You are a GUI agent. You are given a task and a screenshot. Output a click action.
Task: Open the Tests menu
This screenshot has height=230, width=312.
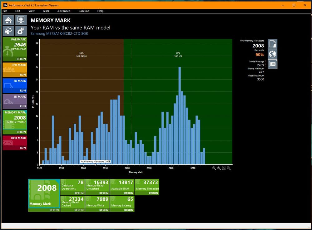[x=46, y=11]
